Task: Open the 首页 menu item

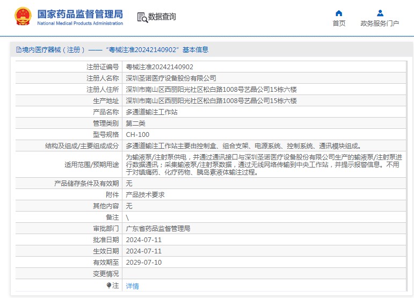Action: tap(339, 23)
